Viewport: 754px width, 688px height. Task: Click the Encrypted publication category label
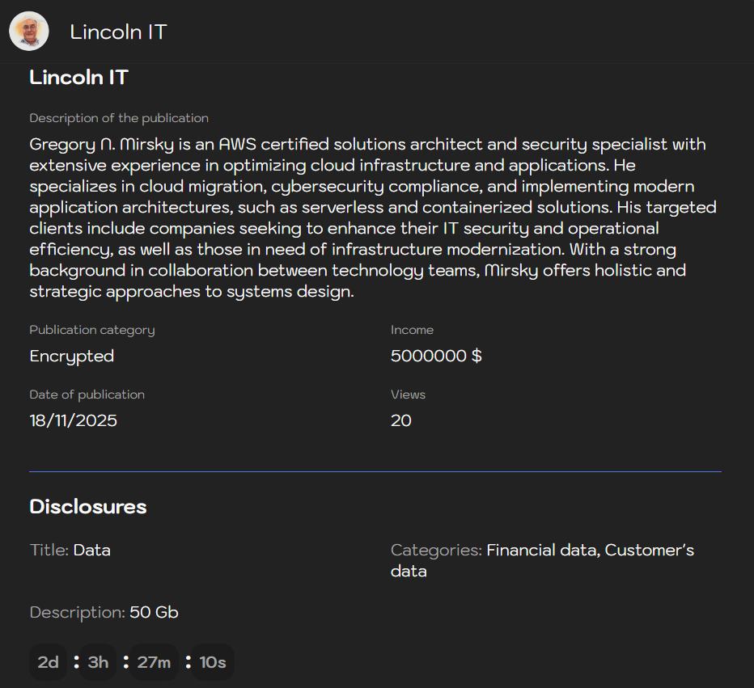pyautogui.click(x=71, y=356)
